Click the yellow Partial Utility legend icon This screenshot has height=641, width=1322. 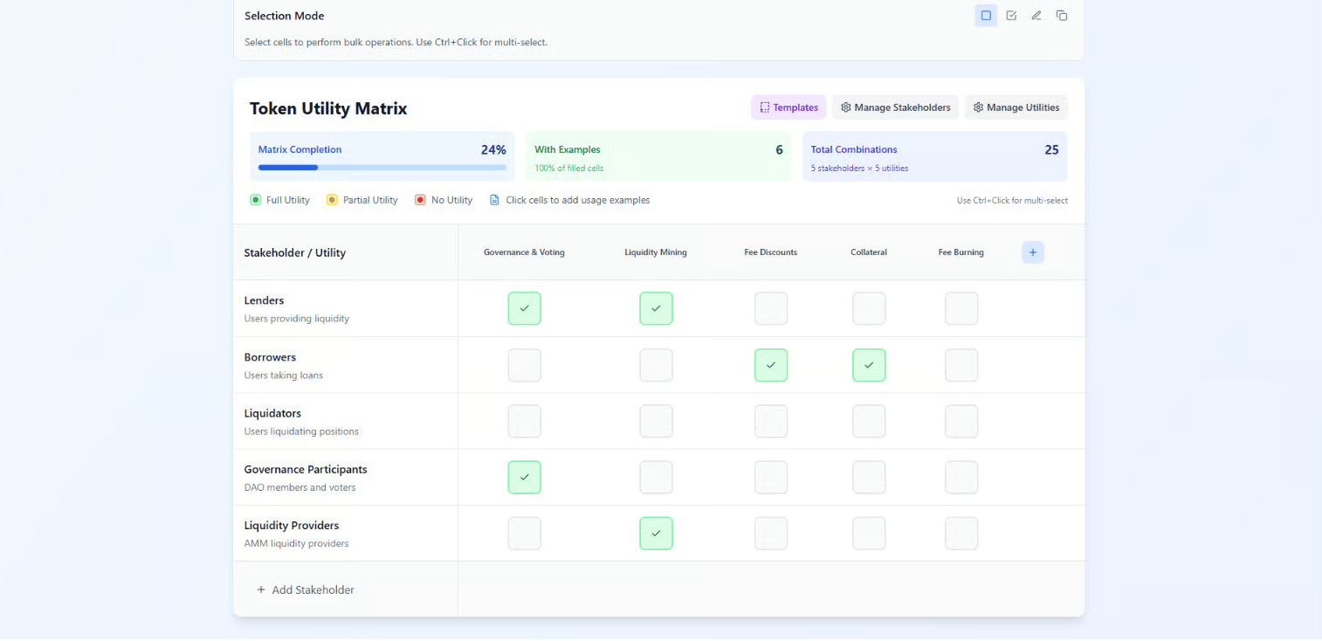pyautogui.click(x=332, y=200)
